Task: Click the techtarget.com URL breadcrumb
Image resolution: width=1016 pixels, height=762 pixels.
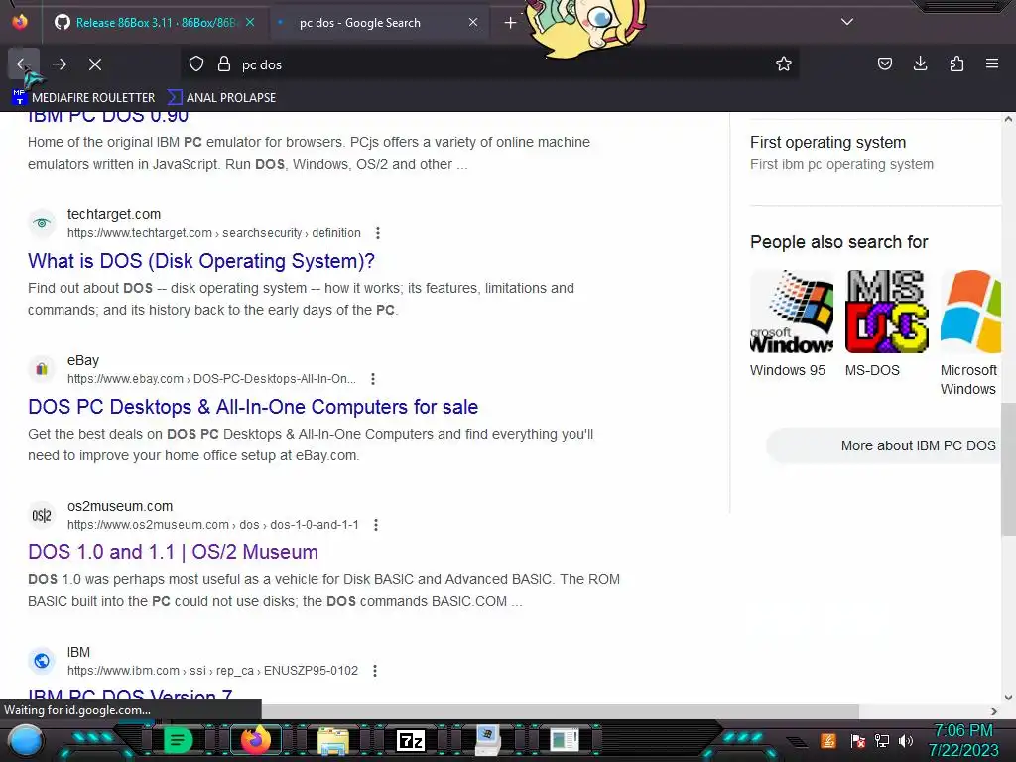Action: (214, 233)
